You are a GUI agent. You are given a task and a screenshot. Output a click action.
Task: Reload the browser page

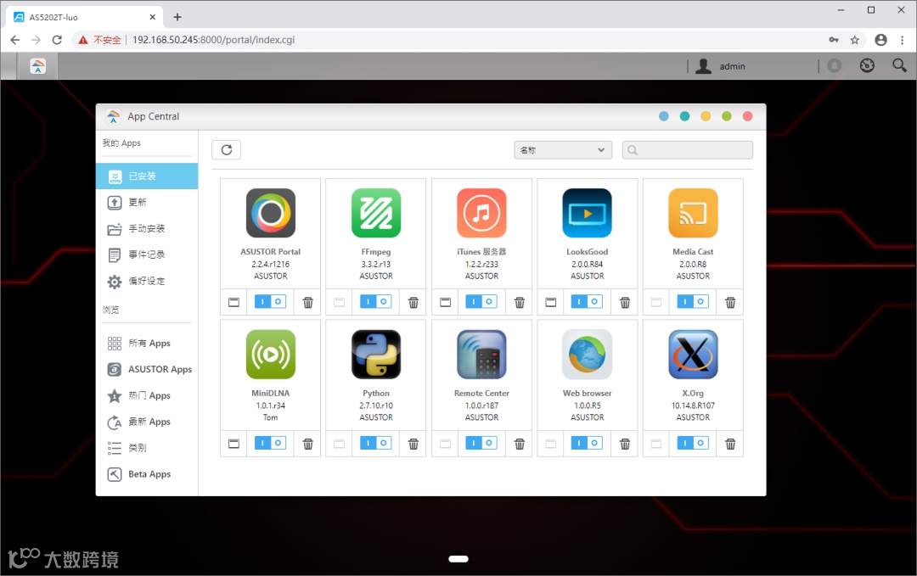(x=57, y=40)
